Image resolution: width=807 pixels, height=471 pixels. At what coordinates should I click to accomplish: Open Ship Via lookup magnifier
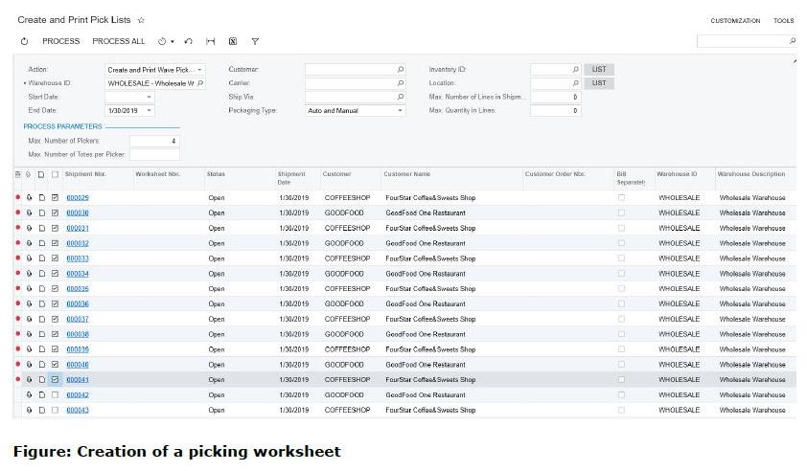(x=401, y=97)
